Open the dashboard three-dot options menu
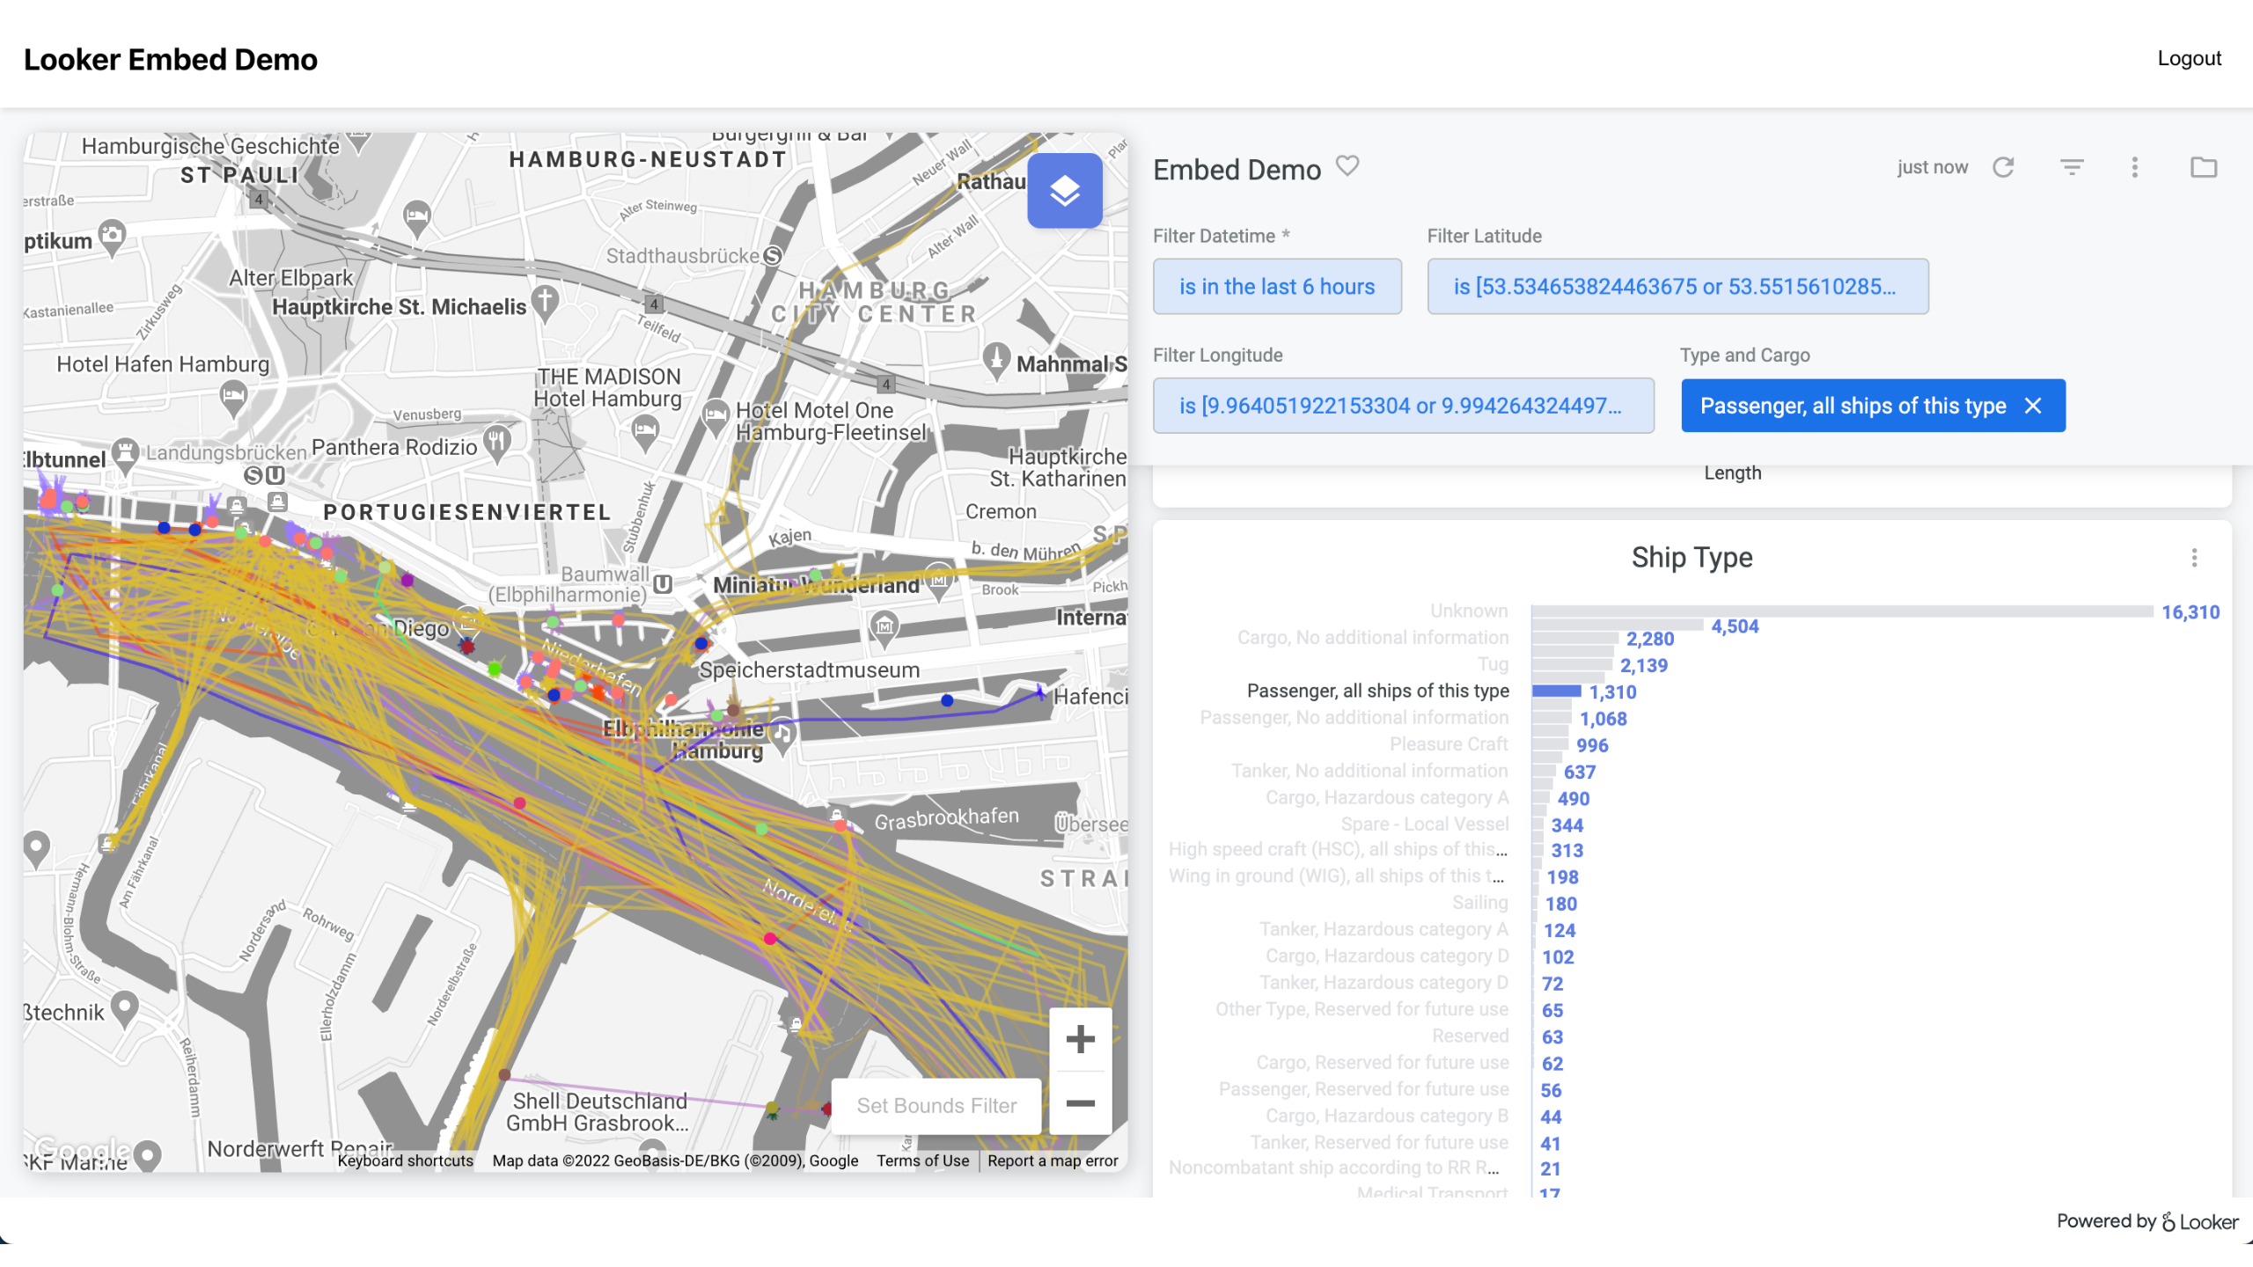This screenshot has height=1267, width=2253. pos(2133,167)
